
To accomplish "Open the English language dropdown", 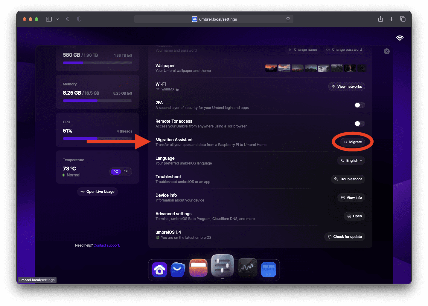I will (351, 161).
